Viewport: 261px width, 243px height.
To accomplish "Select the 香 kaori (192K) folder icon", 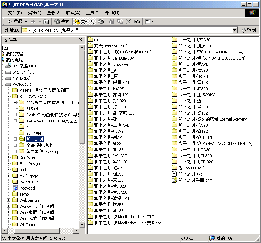I will click(x=175, y=168).
